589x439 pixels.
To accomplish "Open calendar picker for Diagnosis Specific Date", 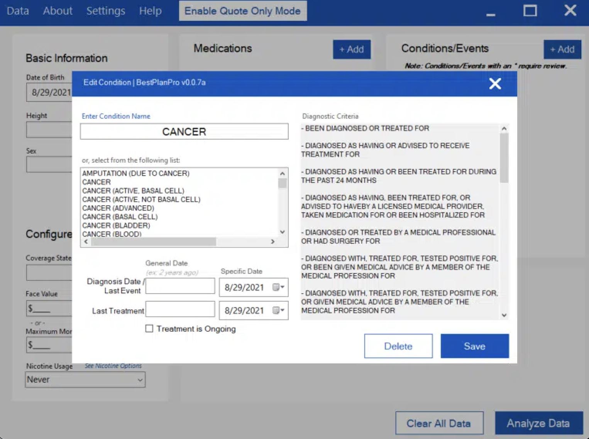I will coord(278,287).
